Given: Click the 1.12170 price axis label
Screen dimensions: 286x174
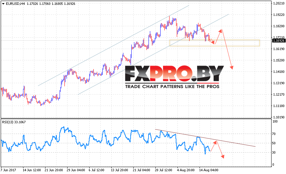Looking at the screenshot, I should 279,95.
